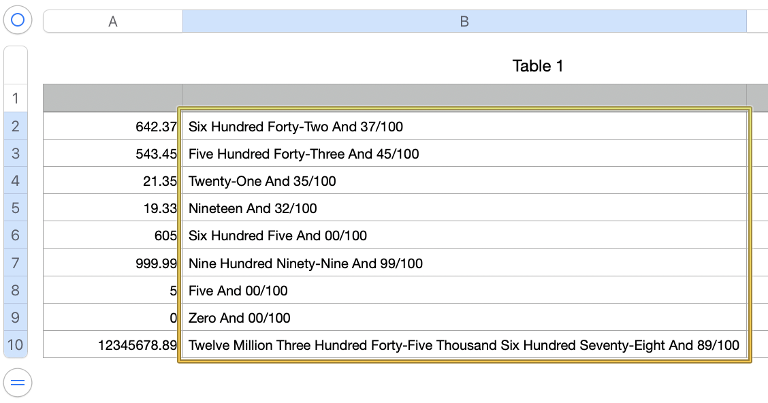Screen dimensions: 768x403
Task: Select row 4 header number
Action: 16,181
